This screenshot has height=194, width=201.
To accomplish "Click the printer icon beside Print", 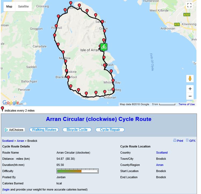I will tap(175, 140).
